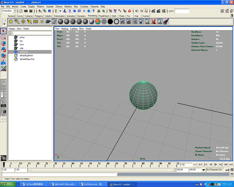This screenshot has width=234, height=187.
Task: Click the magnet Snap icon
Action: [x=130, y=11]
